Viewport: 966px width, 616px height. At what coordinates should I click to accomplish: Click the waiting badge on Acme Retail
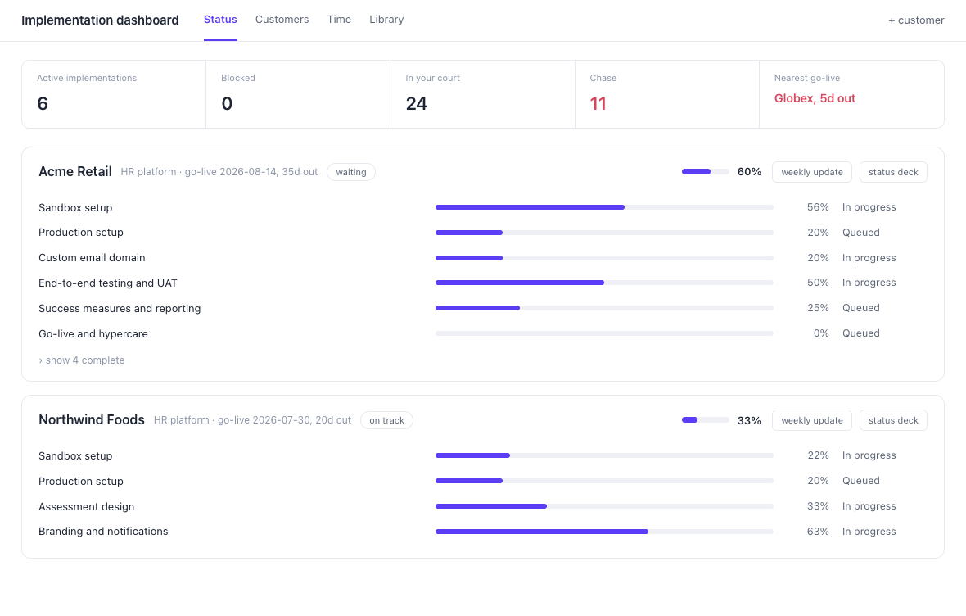pyautogui.click(x=350, y=172)
